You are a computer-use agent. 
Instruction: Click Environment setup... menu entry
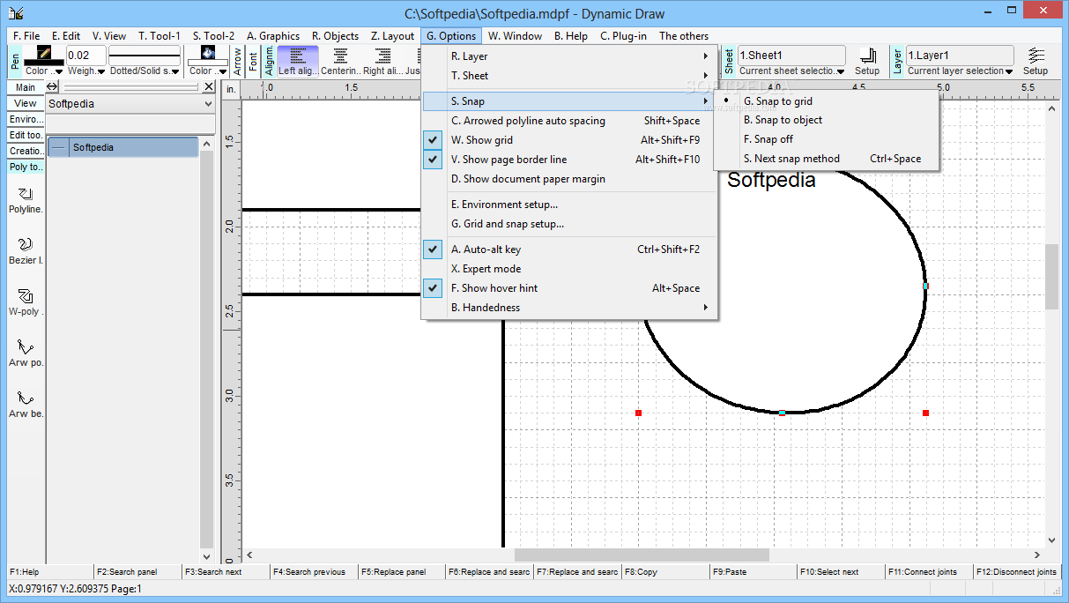click(x=570, y=205)
